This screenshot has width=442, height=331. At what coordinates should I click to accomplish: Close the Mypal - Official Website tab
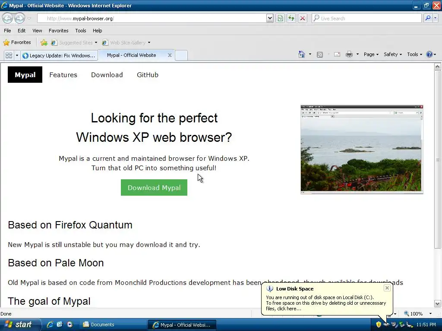pyautogui.click(x=170, y=55)
